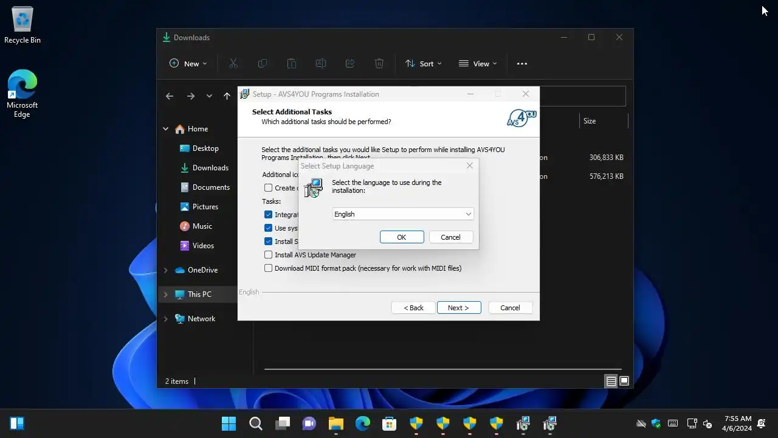Image resolution: width=778 pixels, height=438 pixels.
Task: Click the Rename icon in Downloads toolbar
Action: click(x=321, y=63)
